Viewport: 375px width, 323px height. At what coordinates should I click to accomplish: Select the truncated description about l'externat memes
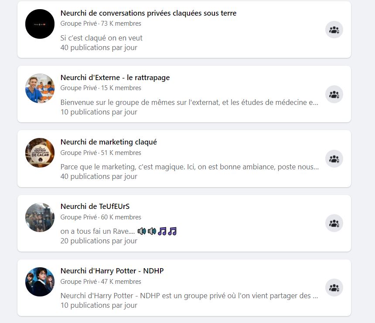(x=189, y=102)
